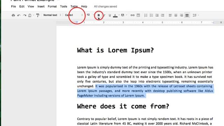Open the text color tool

[115, 15]
